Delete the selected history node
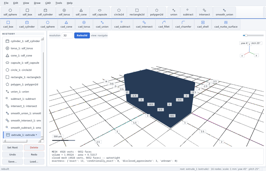Screen dimensions: 266x171 (x=34, y=148)
